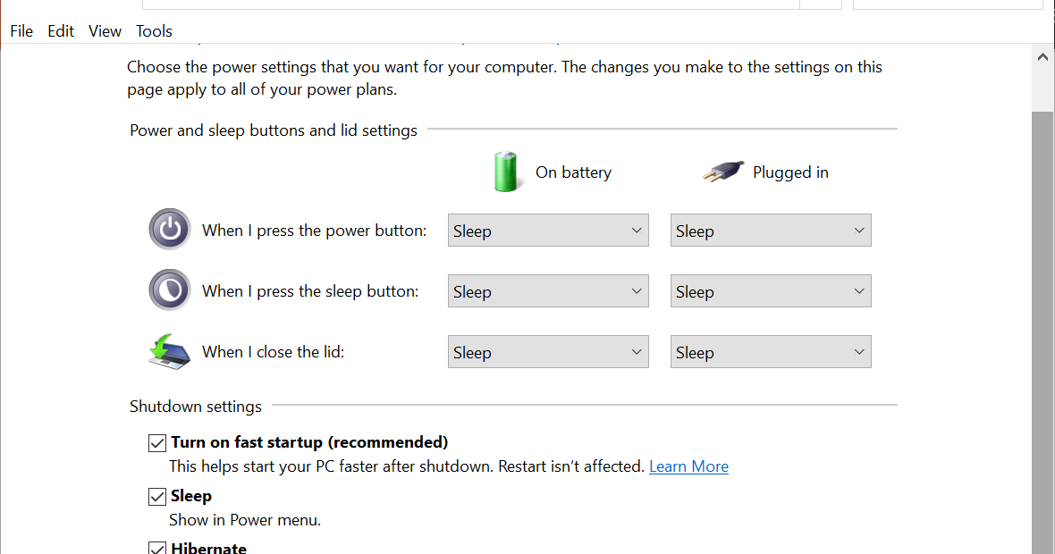Screen dimensions: 1055x554
Task: Open power button On battery dropdown
Action: [548, 231]
